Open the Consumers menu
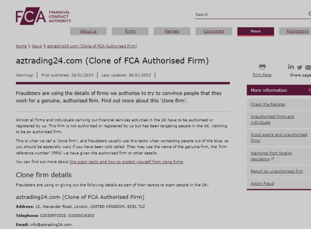Viewport: 311px width, 229px height. (214, 31)
